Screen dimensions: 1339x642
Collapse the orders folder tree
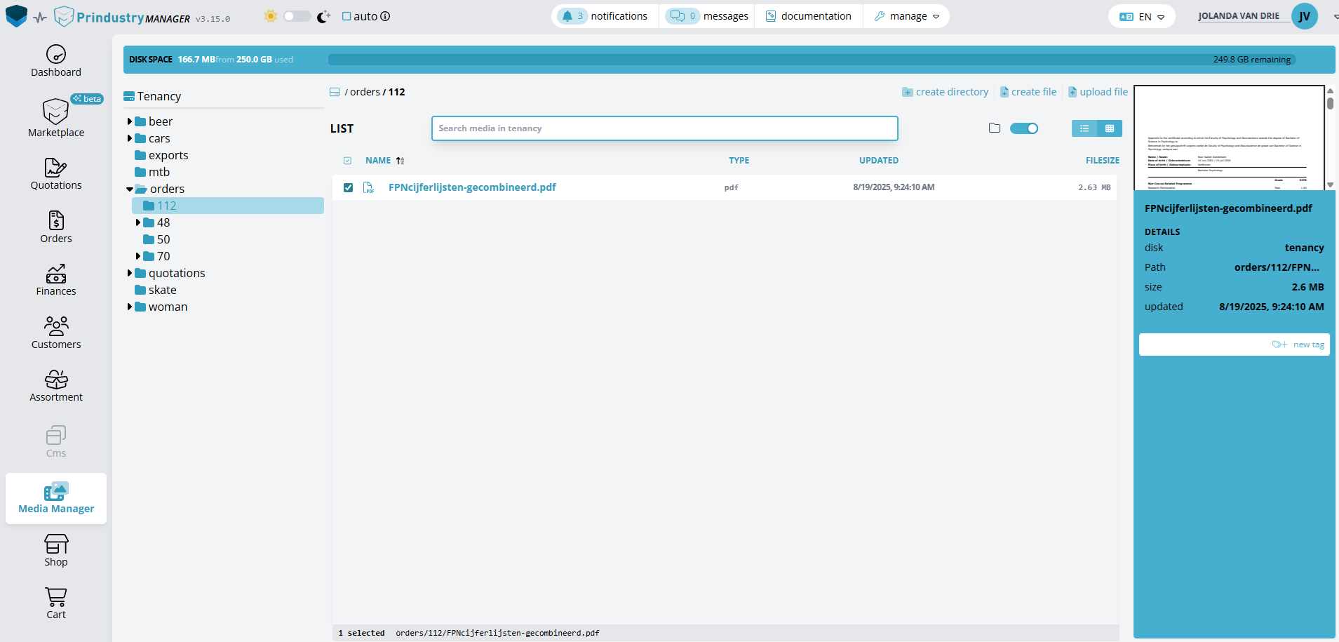[x=130, y=189]
